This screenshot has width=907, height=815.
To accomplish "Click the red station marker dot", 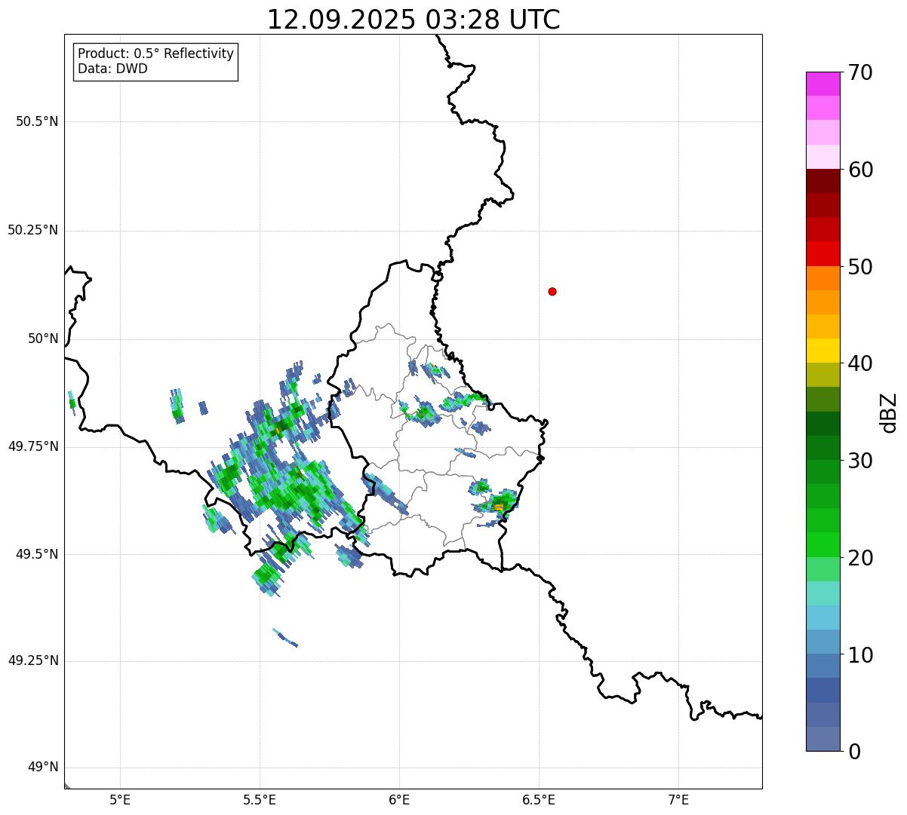I will (552, 291).
